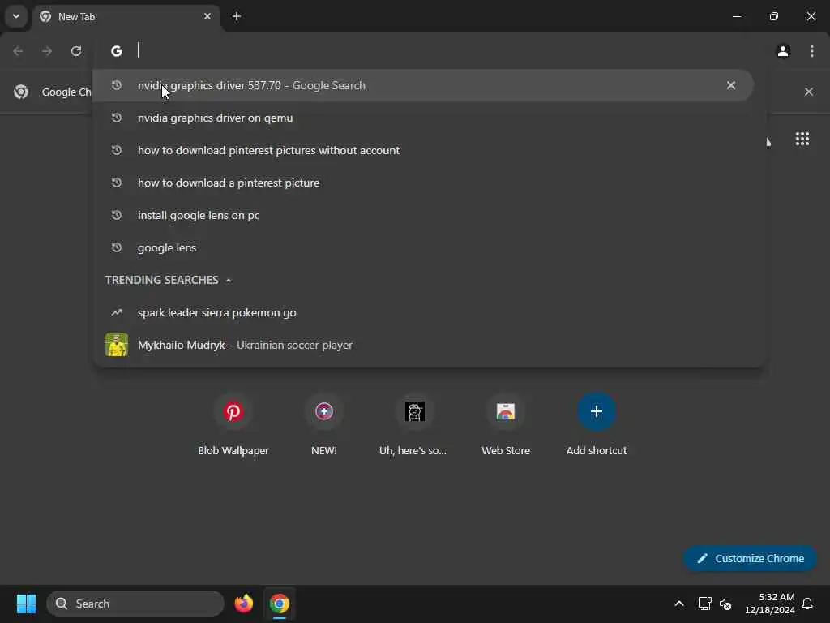Click the taskbar Search box

[x=135, y=604]
